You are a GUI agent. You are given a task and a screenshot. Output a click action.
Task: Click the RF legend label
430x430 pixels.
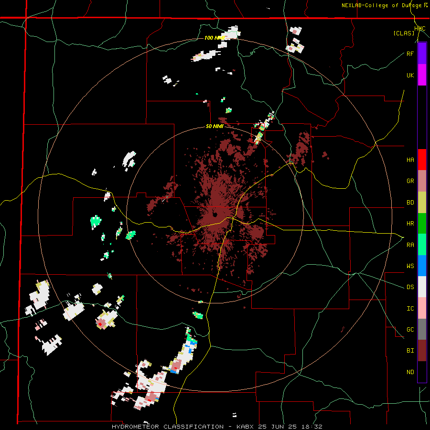410,54
